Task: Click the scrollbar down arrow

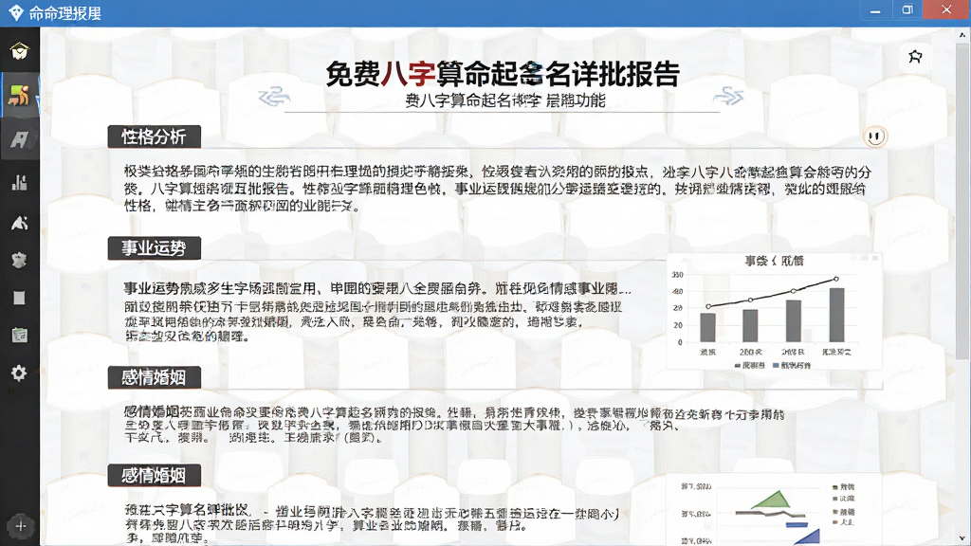Action: click(962, 538)
